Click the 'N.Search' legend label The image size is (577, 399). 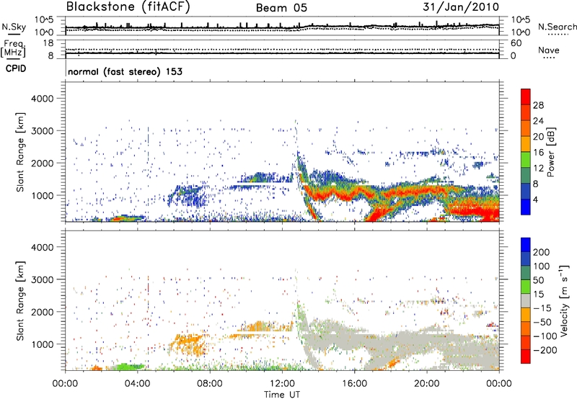click(557, 27)
